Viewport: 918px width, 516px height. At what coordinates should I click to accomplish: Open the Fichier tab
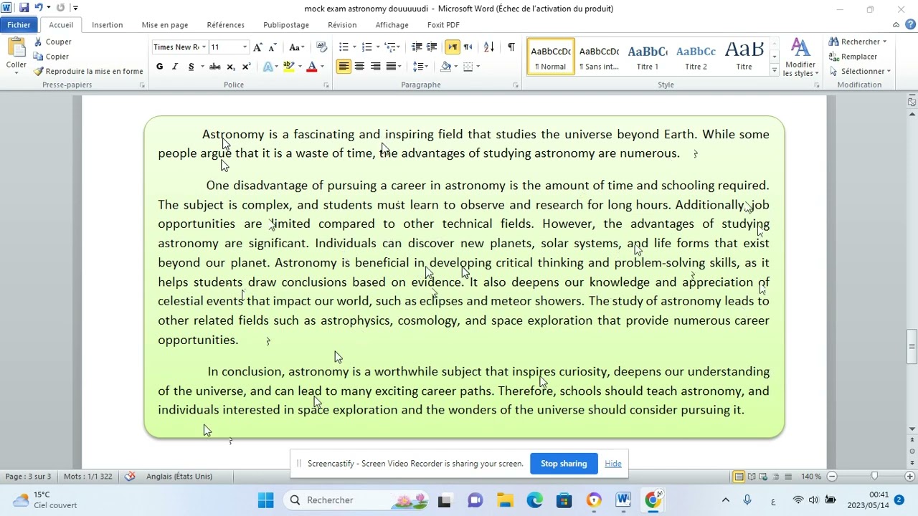tap(19, 25)
